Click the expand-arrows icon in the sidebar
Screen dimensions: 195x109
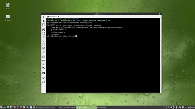(44, 48)
